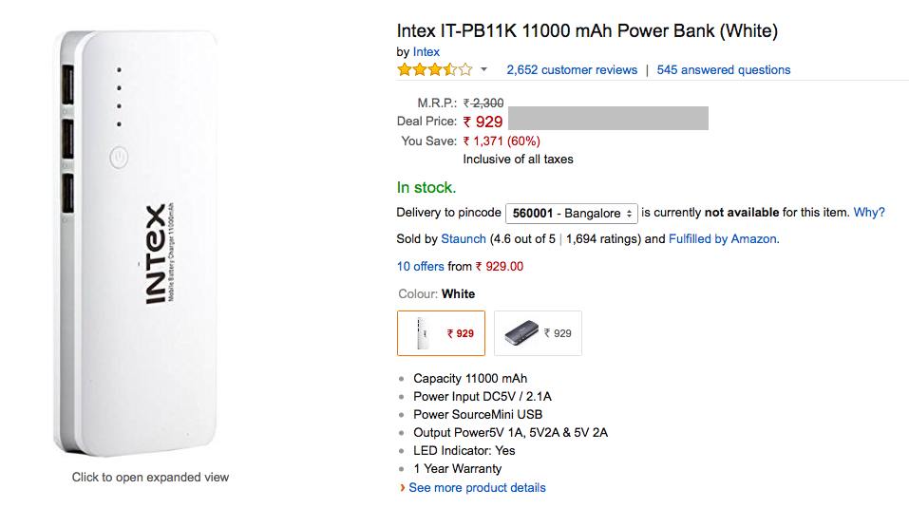Visit the Intex brand page link
The image size is (909, 508).
[x=426, y=51]
